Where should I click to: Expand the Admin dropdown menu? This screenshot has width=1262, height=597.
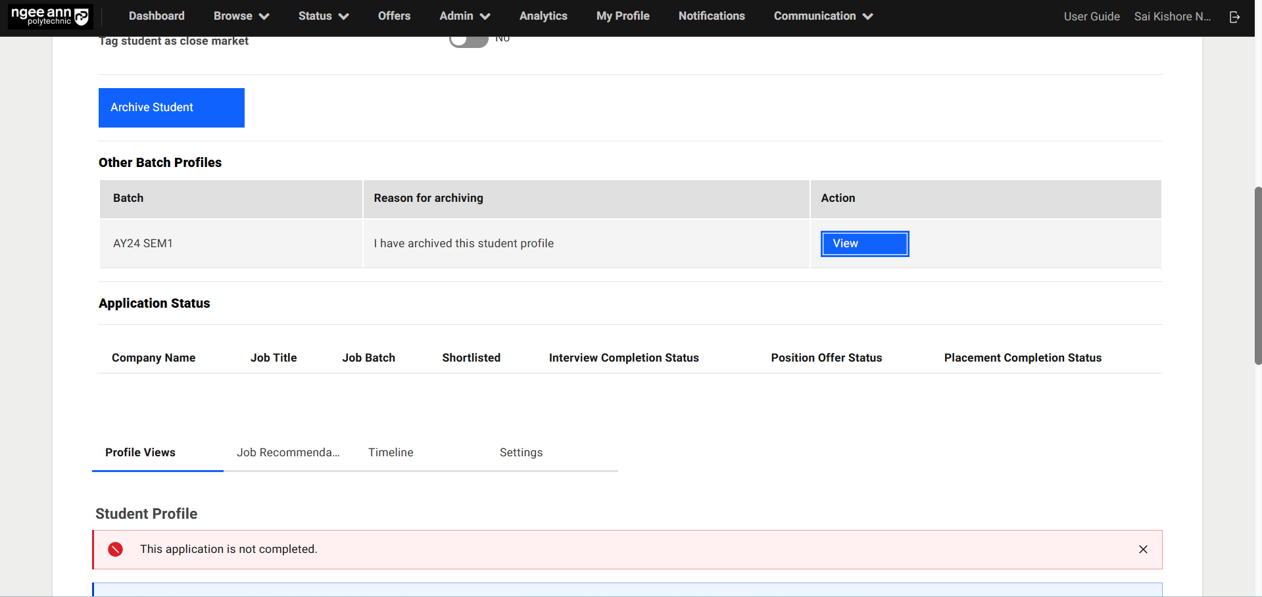(464, 16)
